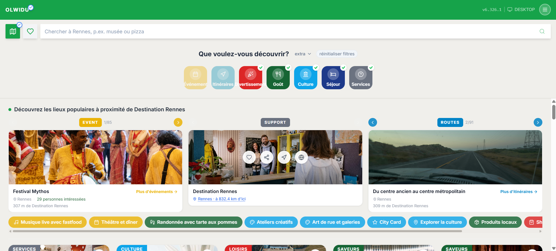Open the LOISIRS card at bottom
Viewport: 556px width, 251px height.
(275, 248)
